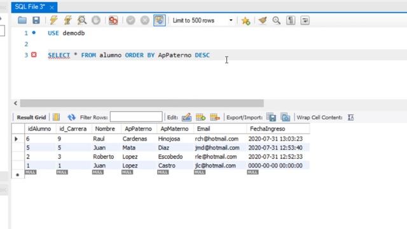Click the Result Grid label

coord(31,117)
